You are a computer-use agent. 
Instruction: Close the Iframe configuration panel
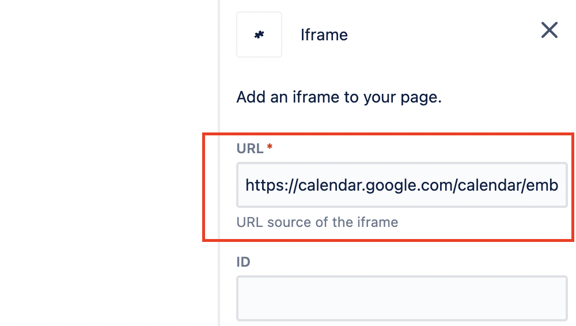point(549,30)
